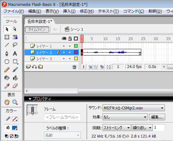Toggle Onion Skin button
This screenshot has width=173, height=141.
(90, 67)
